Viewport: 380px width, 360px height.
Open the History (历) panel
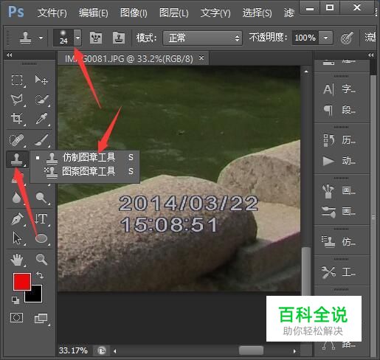(339, 140)
